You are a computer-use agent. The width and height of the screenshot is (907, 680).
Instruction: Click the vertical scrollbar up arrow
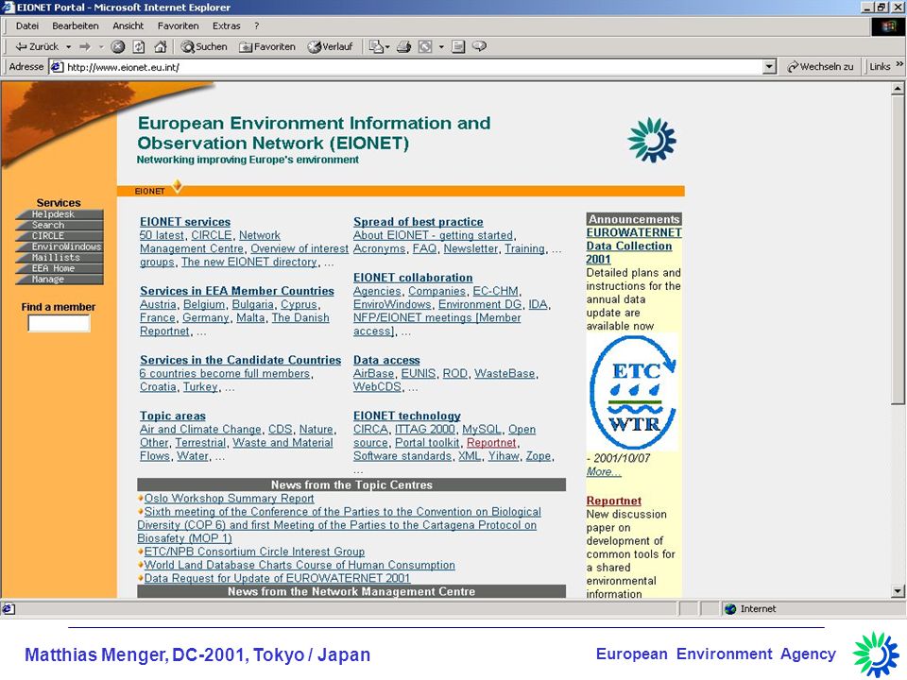click(x=898, y=89)
